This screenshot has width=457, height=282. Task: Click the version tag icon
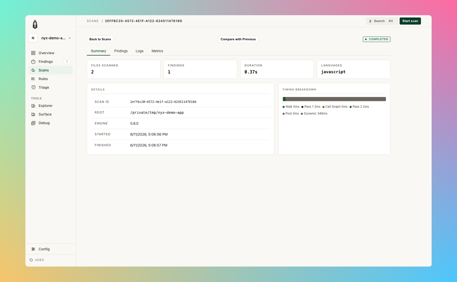[x=31, y=260]
